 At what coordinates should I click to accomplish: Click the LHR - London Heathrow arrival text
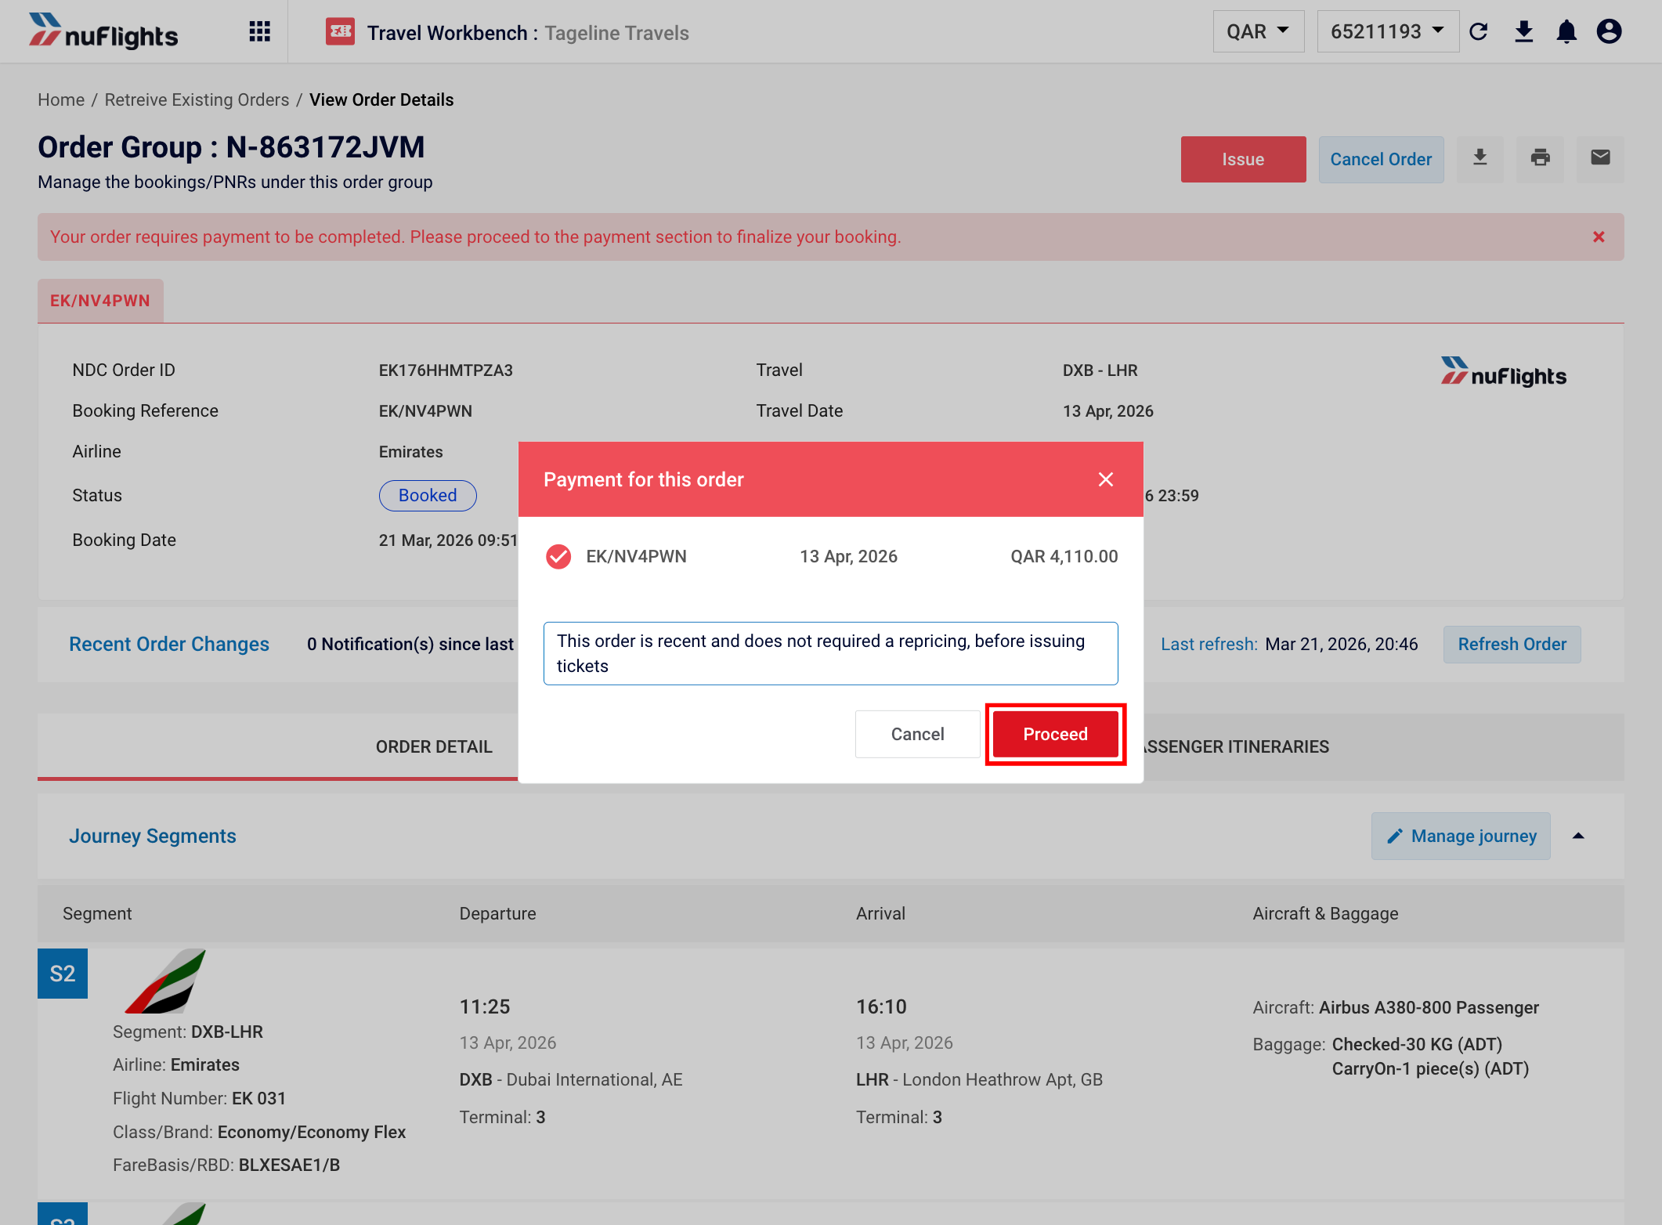pos(979,1079)
